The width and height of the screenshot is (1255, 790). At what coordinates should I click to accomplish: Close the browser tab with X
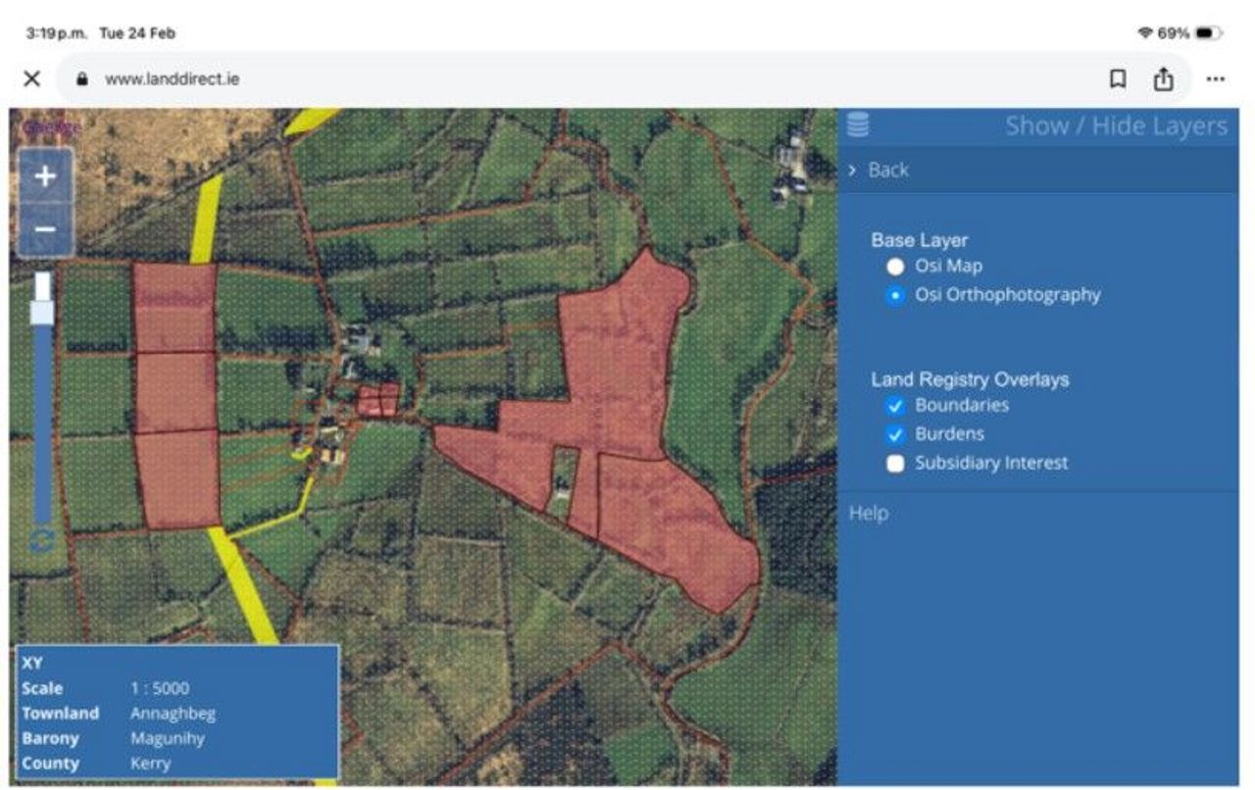tap(31, 79)
